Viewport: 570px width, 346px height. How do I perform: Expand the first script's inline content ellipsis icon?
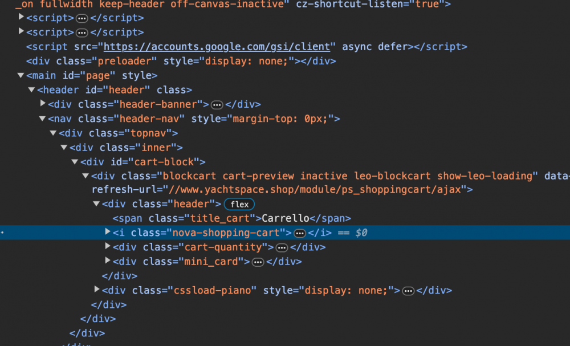click(x=82, y=18)
